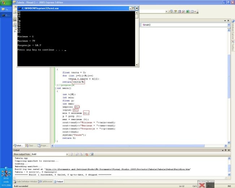Toggle auto-hide pin on the Output panel

point(226,150)
